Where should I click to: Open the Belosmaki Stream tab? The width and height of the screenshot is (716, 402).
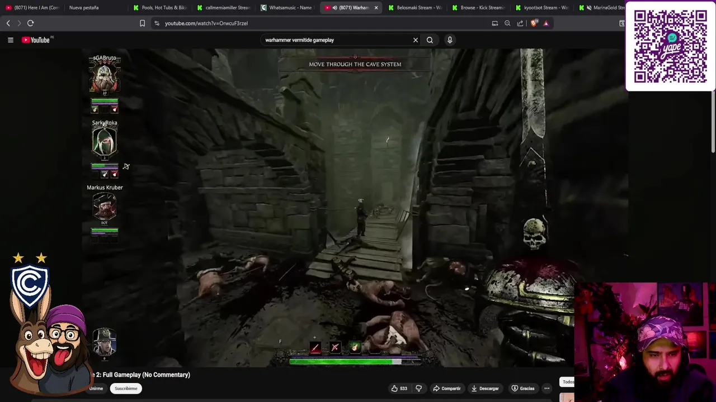pos(416,8)
